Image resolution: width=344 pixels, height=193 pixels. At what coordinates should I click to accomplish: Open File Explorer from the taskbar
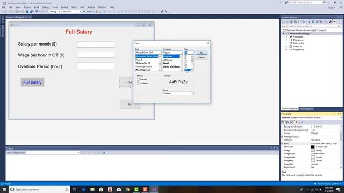(92, 189)
